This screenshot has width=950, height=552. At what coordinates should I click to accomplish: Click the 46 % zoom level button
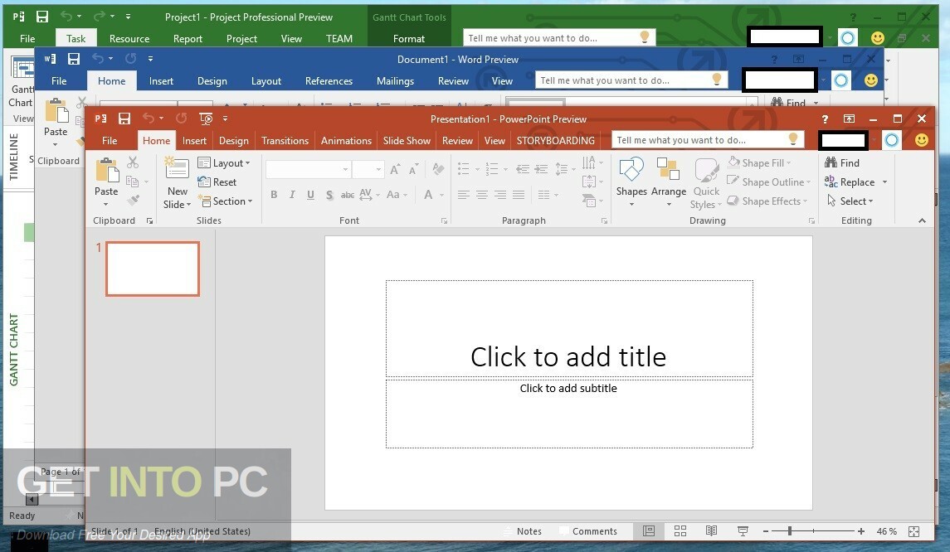point(886,530)
